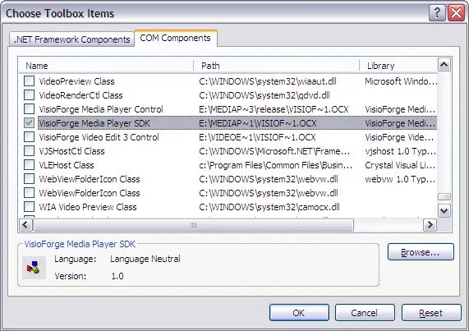
Task: Select the VisioForge Video Edit 3 Control name
Action: 99,137
